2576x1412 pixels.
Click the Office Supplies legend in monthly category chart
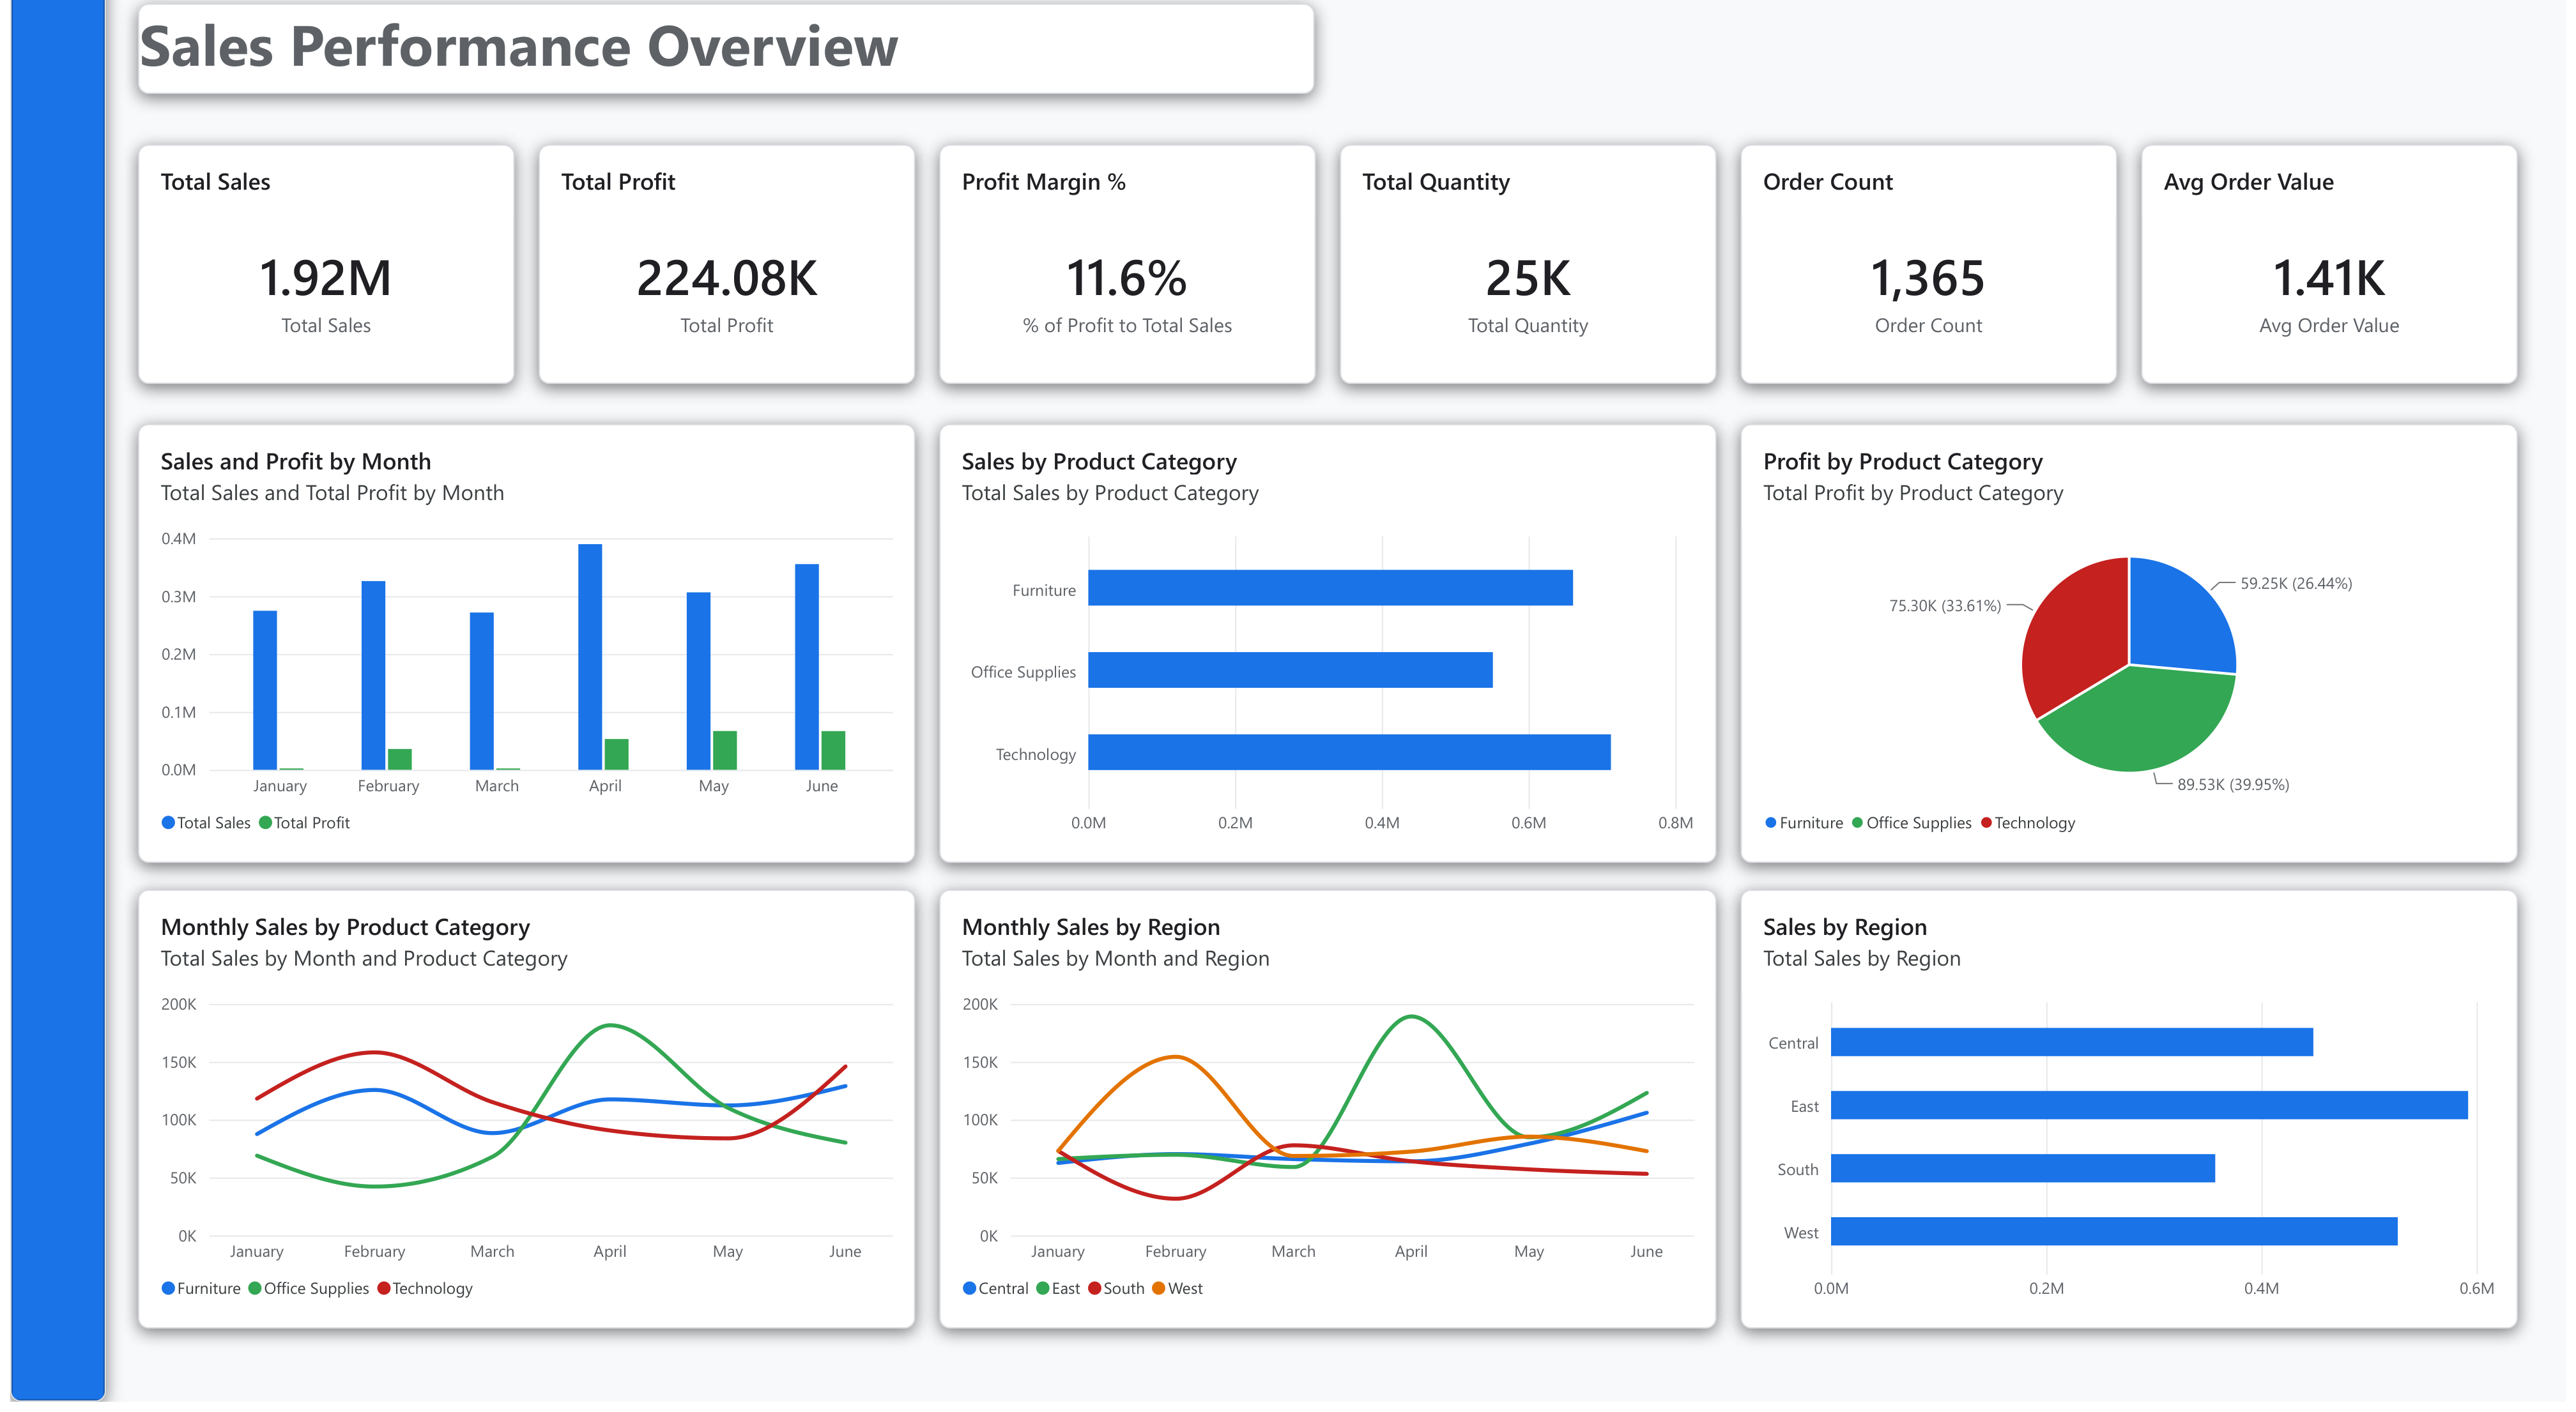(309, 1289)
